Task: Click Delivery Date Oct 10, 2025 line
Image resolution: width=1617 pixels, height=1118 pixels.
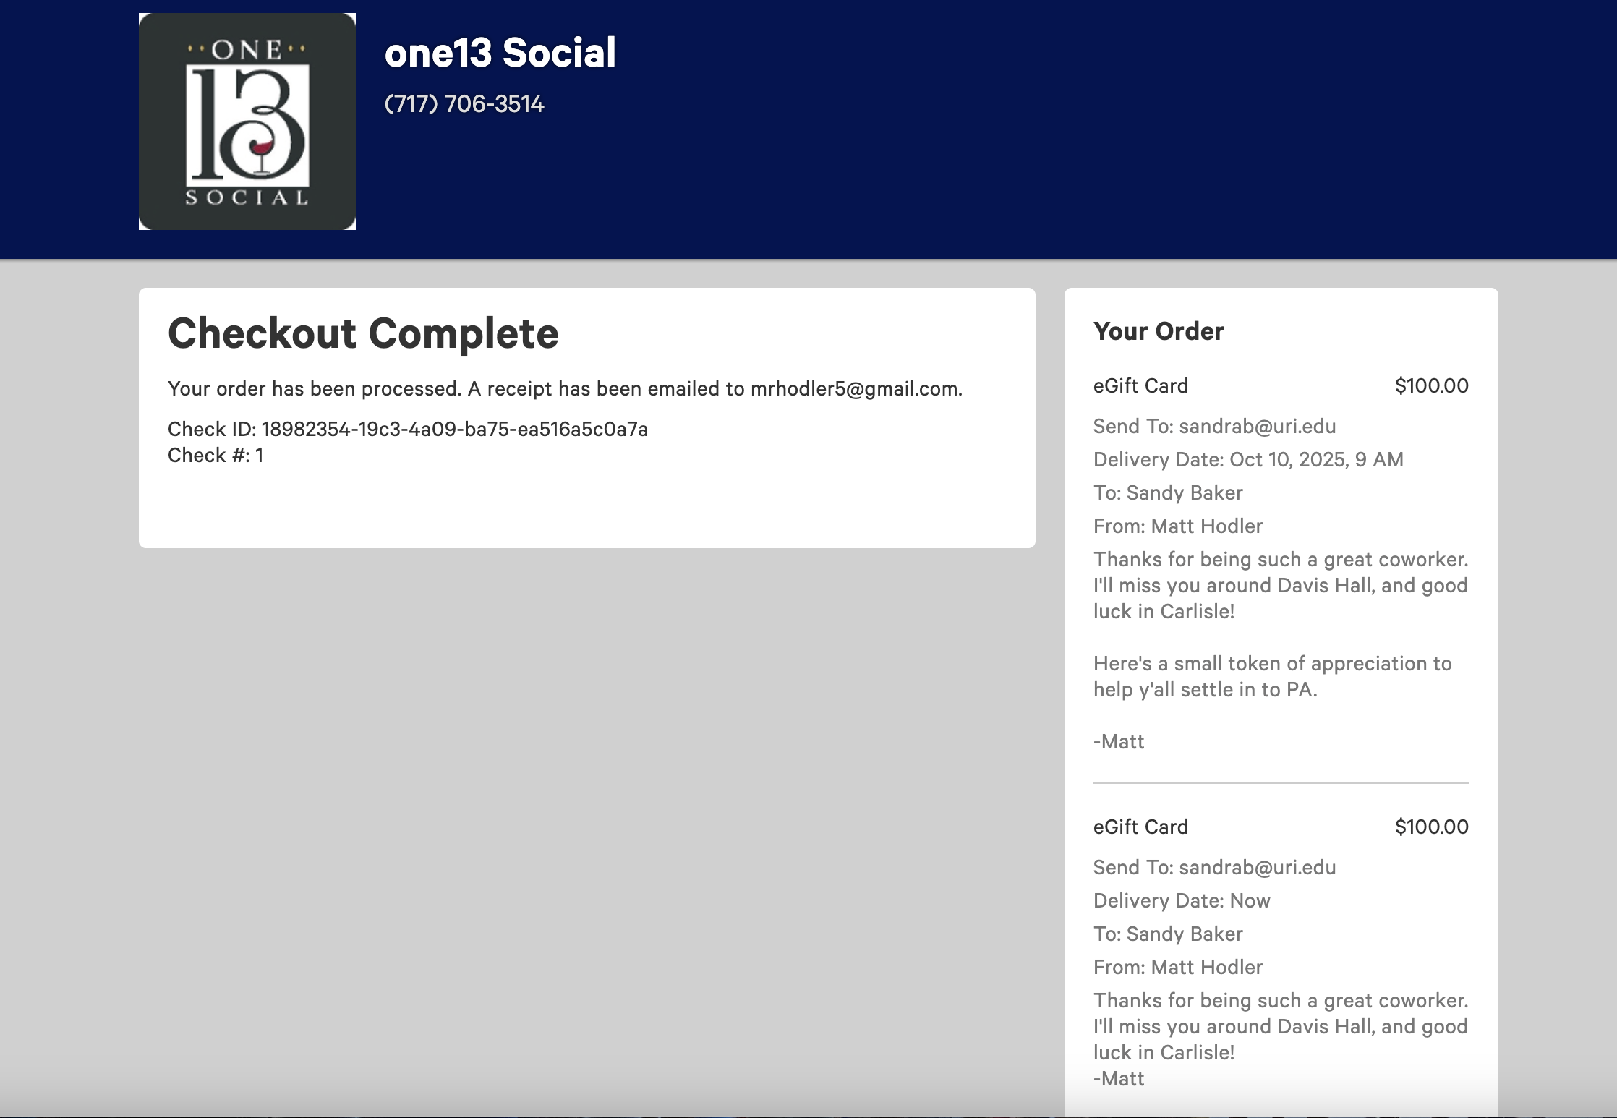Action: click(1247, 460)
